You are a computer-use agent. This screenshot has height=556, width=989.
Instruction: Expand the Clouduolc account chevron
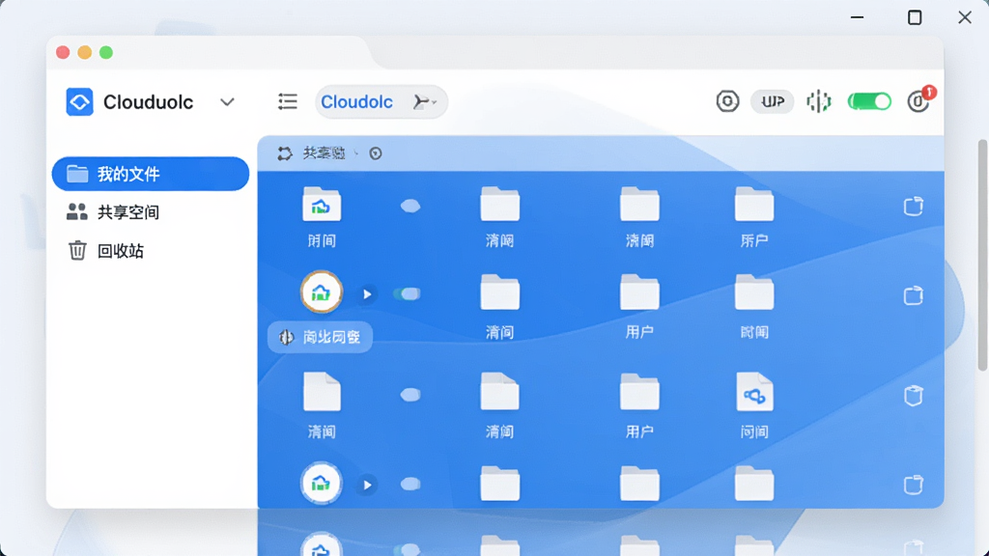pos(227,102)
